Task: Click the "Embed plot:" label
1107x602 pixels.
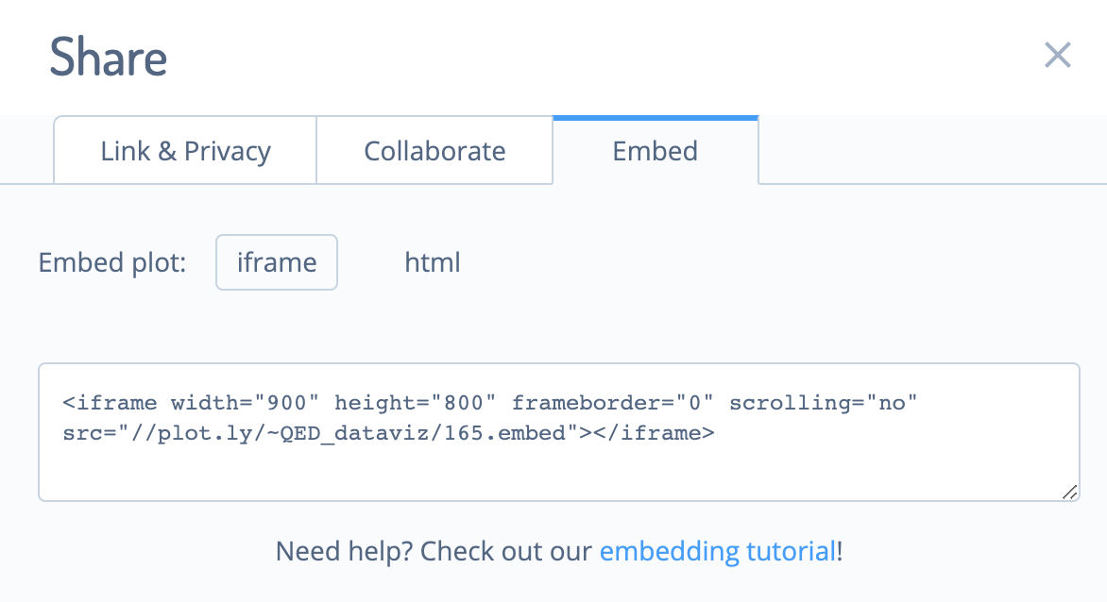Action: click(112, 263)
